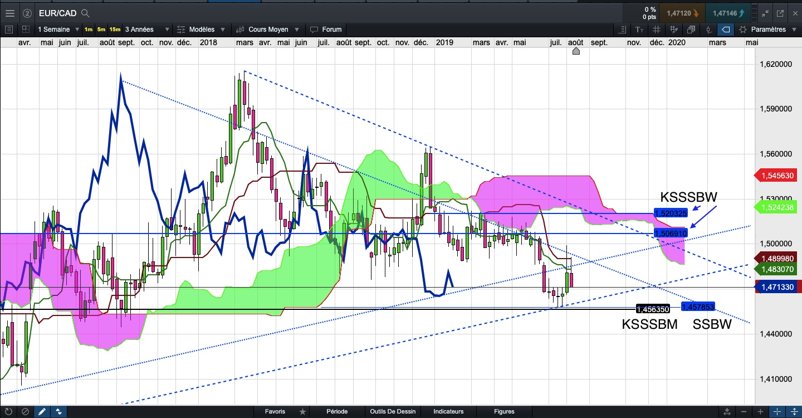The image size is (802, 418).
Task: Click the crossed-circle clear icon
Action: tap(25, 412)
